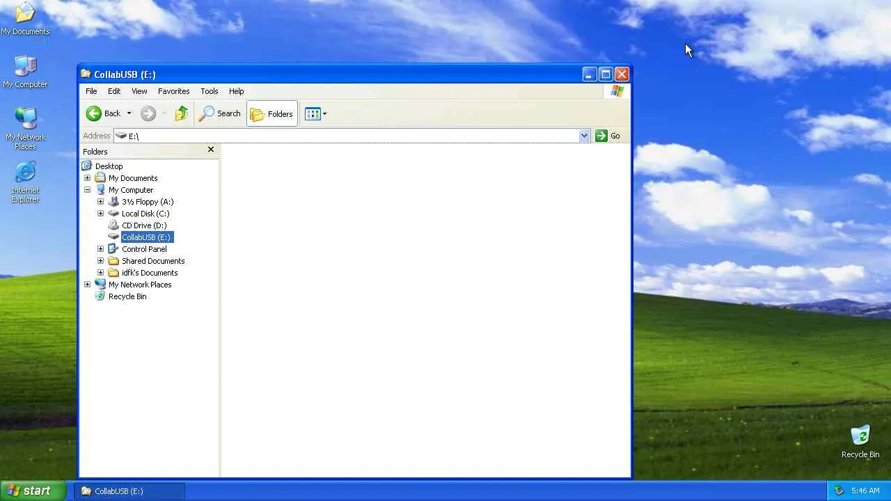Click the taskbar clock showing 5:46 AM
The image size is (891, 501).
865,491
